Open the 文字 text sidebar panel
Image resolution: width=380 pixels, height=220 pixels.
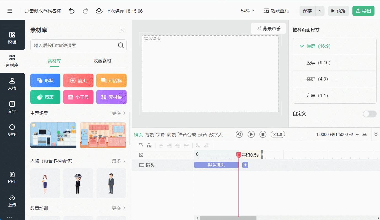point(12,107)
